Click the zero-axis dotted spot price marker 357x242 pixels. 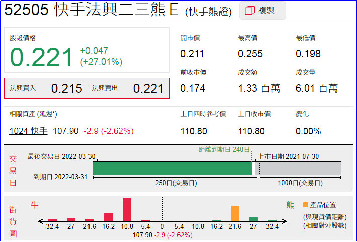click(x=162, y=208)
